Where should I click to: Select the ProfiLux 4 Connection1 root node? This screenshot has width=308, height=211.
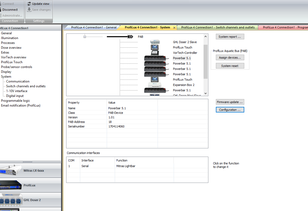tap(14, 28)
